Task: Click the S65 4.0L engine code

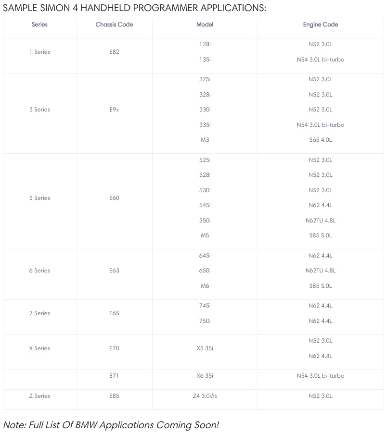Action: point(321,140)
